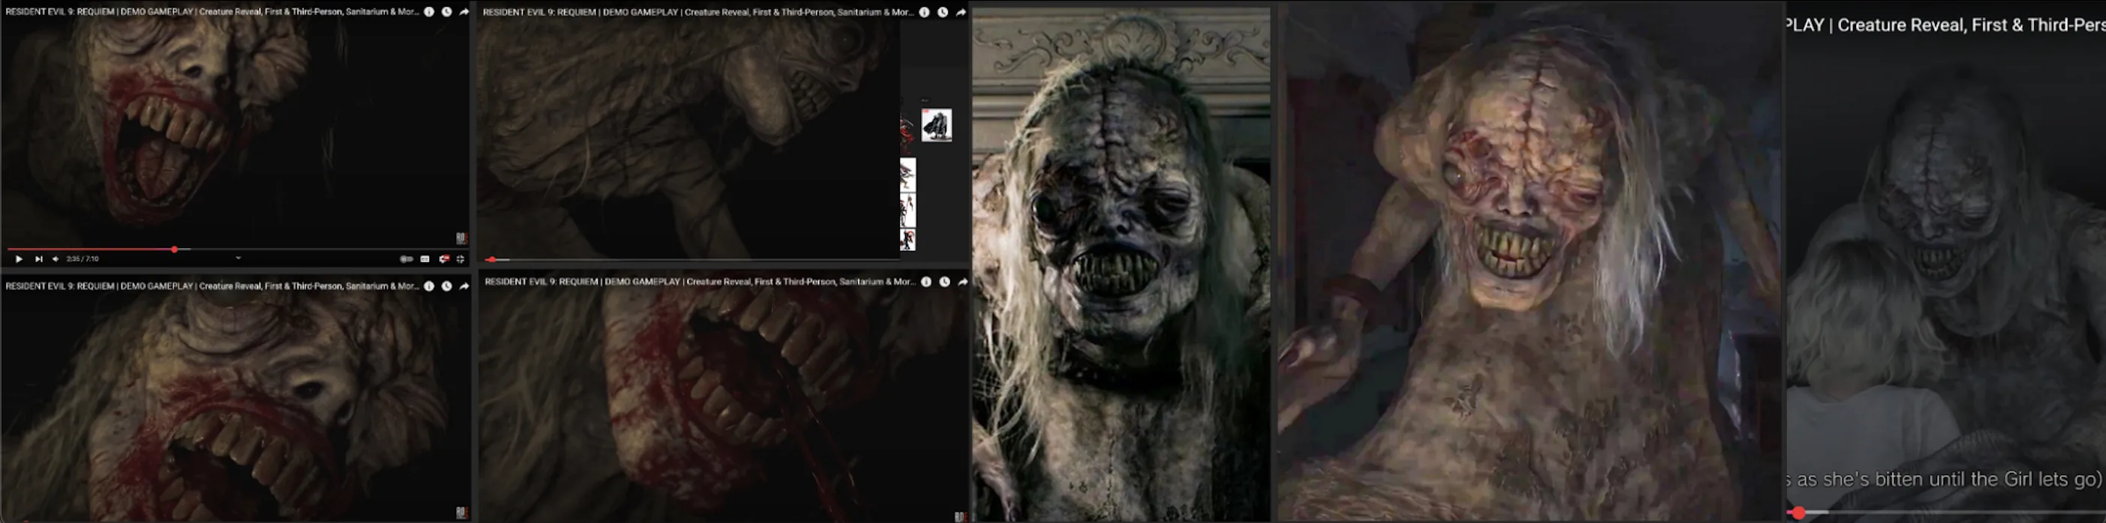Image resolution: width=2106 pixels, height=523 pixels.
Task: Open info icon on creature side-profile frame
Action: (925, 12)
